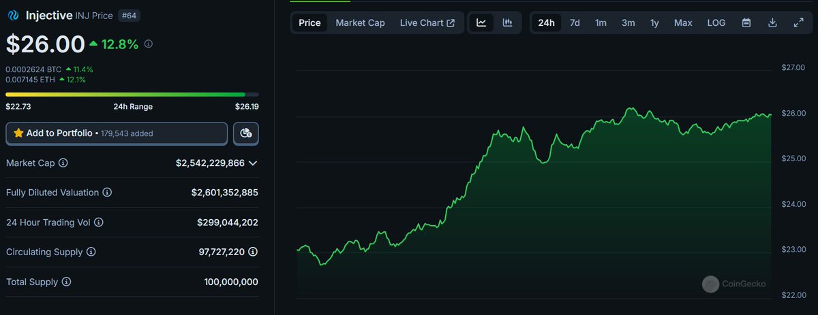The height and width of the screenshot is (315, 818).
Task: Show Market Cap info icon
Action: point(63,163)
